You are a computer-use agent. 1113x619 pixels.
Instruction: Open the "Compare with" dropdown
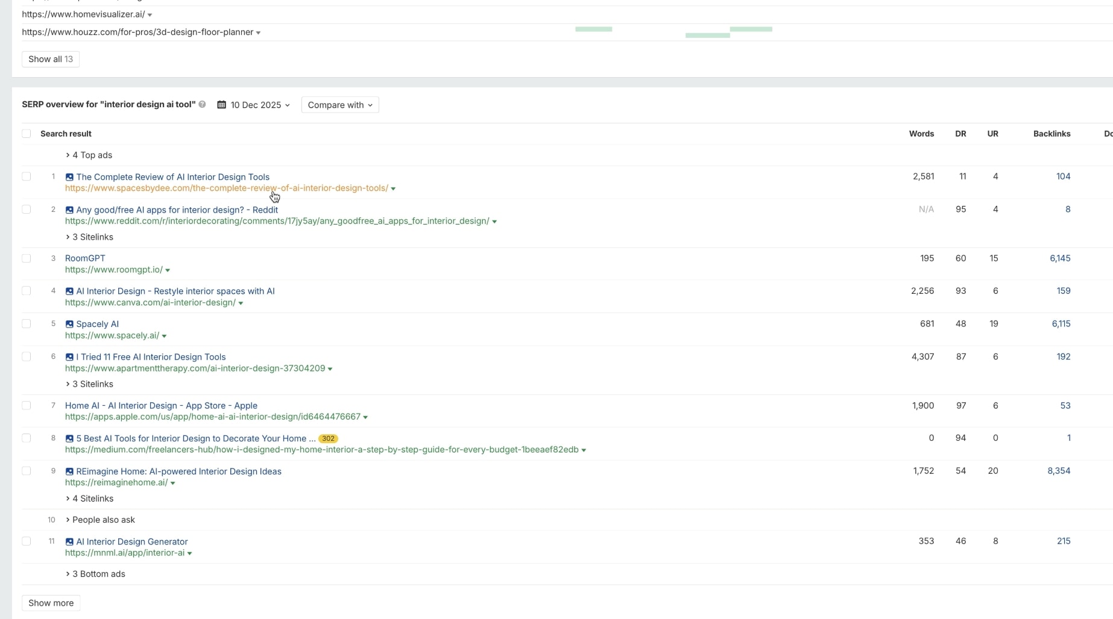coord(339,104)
